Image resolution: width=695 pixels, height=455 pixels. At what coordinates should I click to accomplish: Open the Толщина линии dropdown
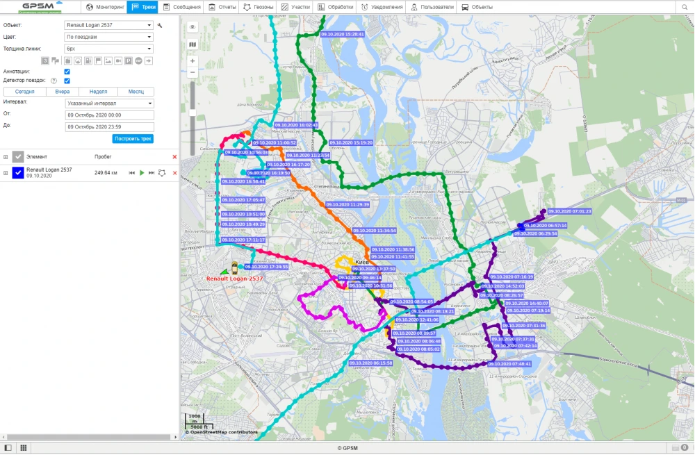pyautogui.click(x=108, y=49)
